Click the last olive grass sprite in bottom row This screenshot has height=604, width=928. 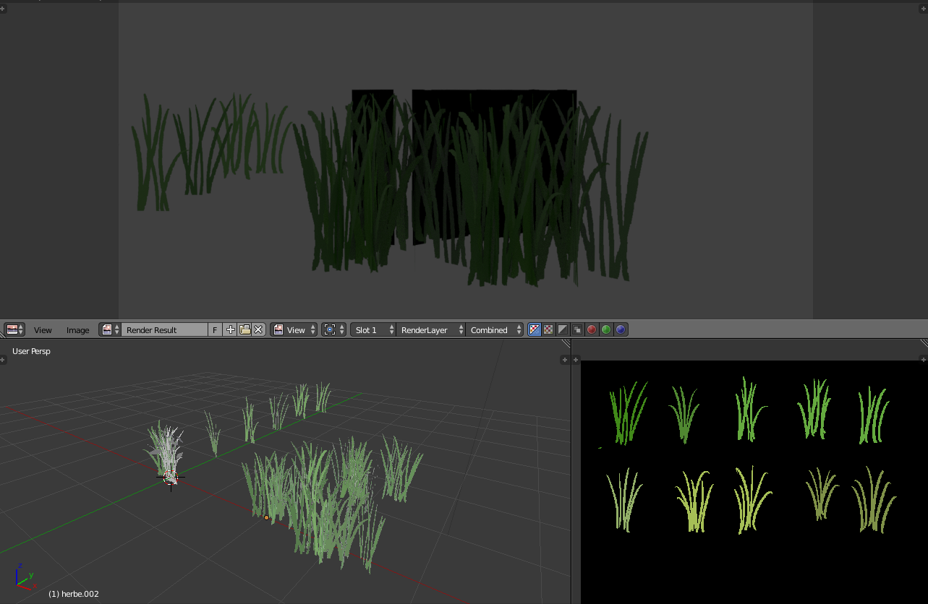[874, 499]
